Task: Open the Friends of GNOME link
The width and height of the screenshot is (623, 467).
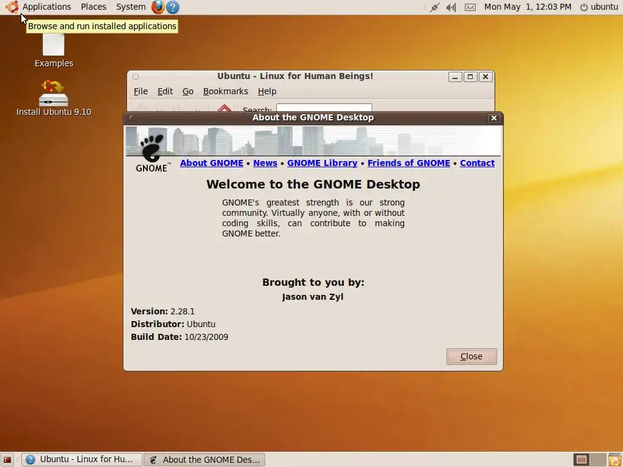Action: tap(408, 163)
